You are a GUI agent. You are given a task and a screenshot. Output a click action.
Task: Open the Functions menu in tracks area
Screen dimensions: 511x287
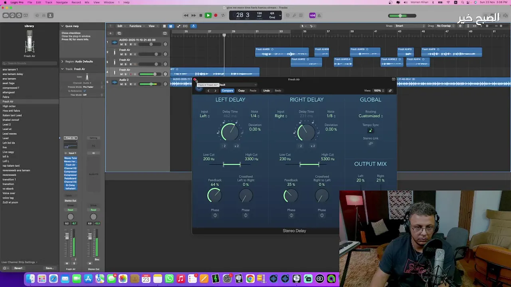coord(137,26)
